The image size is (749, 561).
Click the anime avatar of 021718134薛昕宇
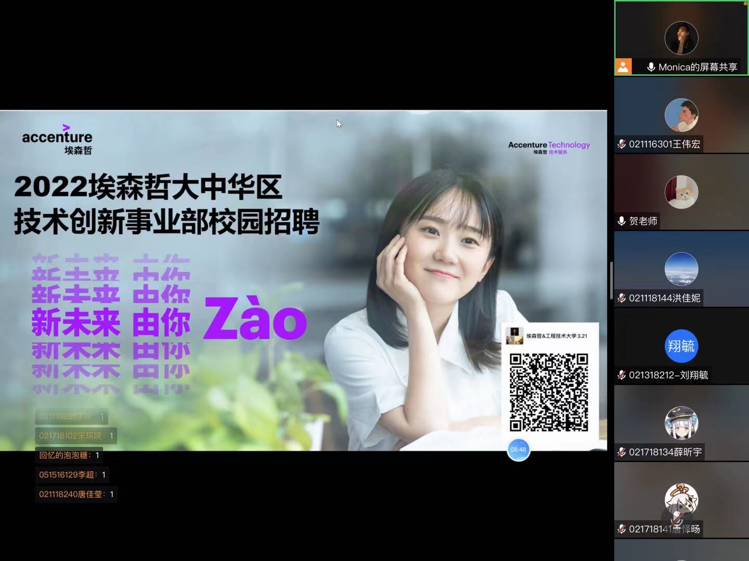point(681,423)
